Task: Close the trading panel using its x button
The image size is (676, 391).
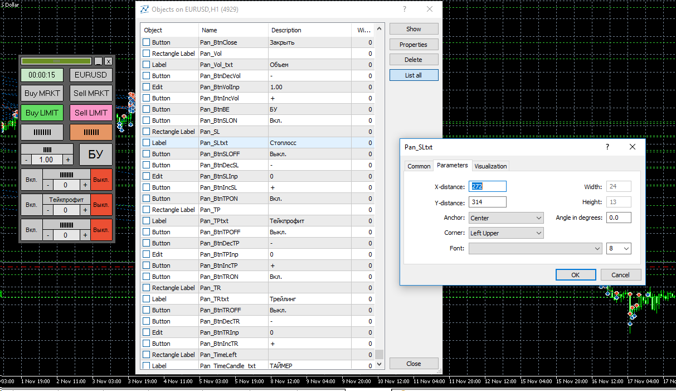Action: [x=108, y=61]
